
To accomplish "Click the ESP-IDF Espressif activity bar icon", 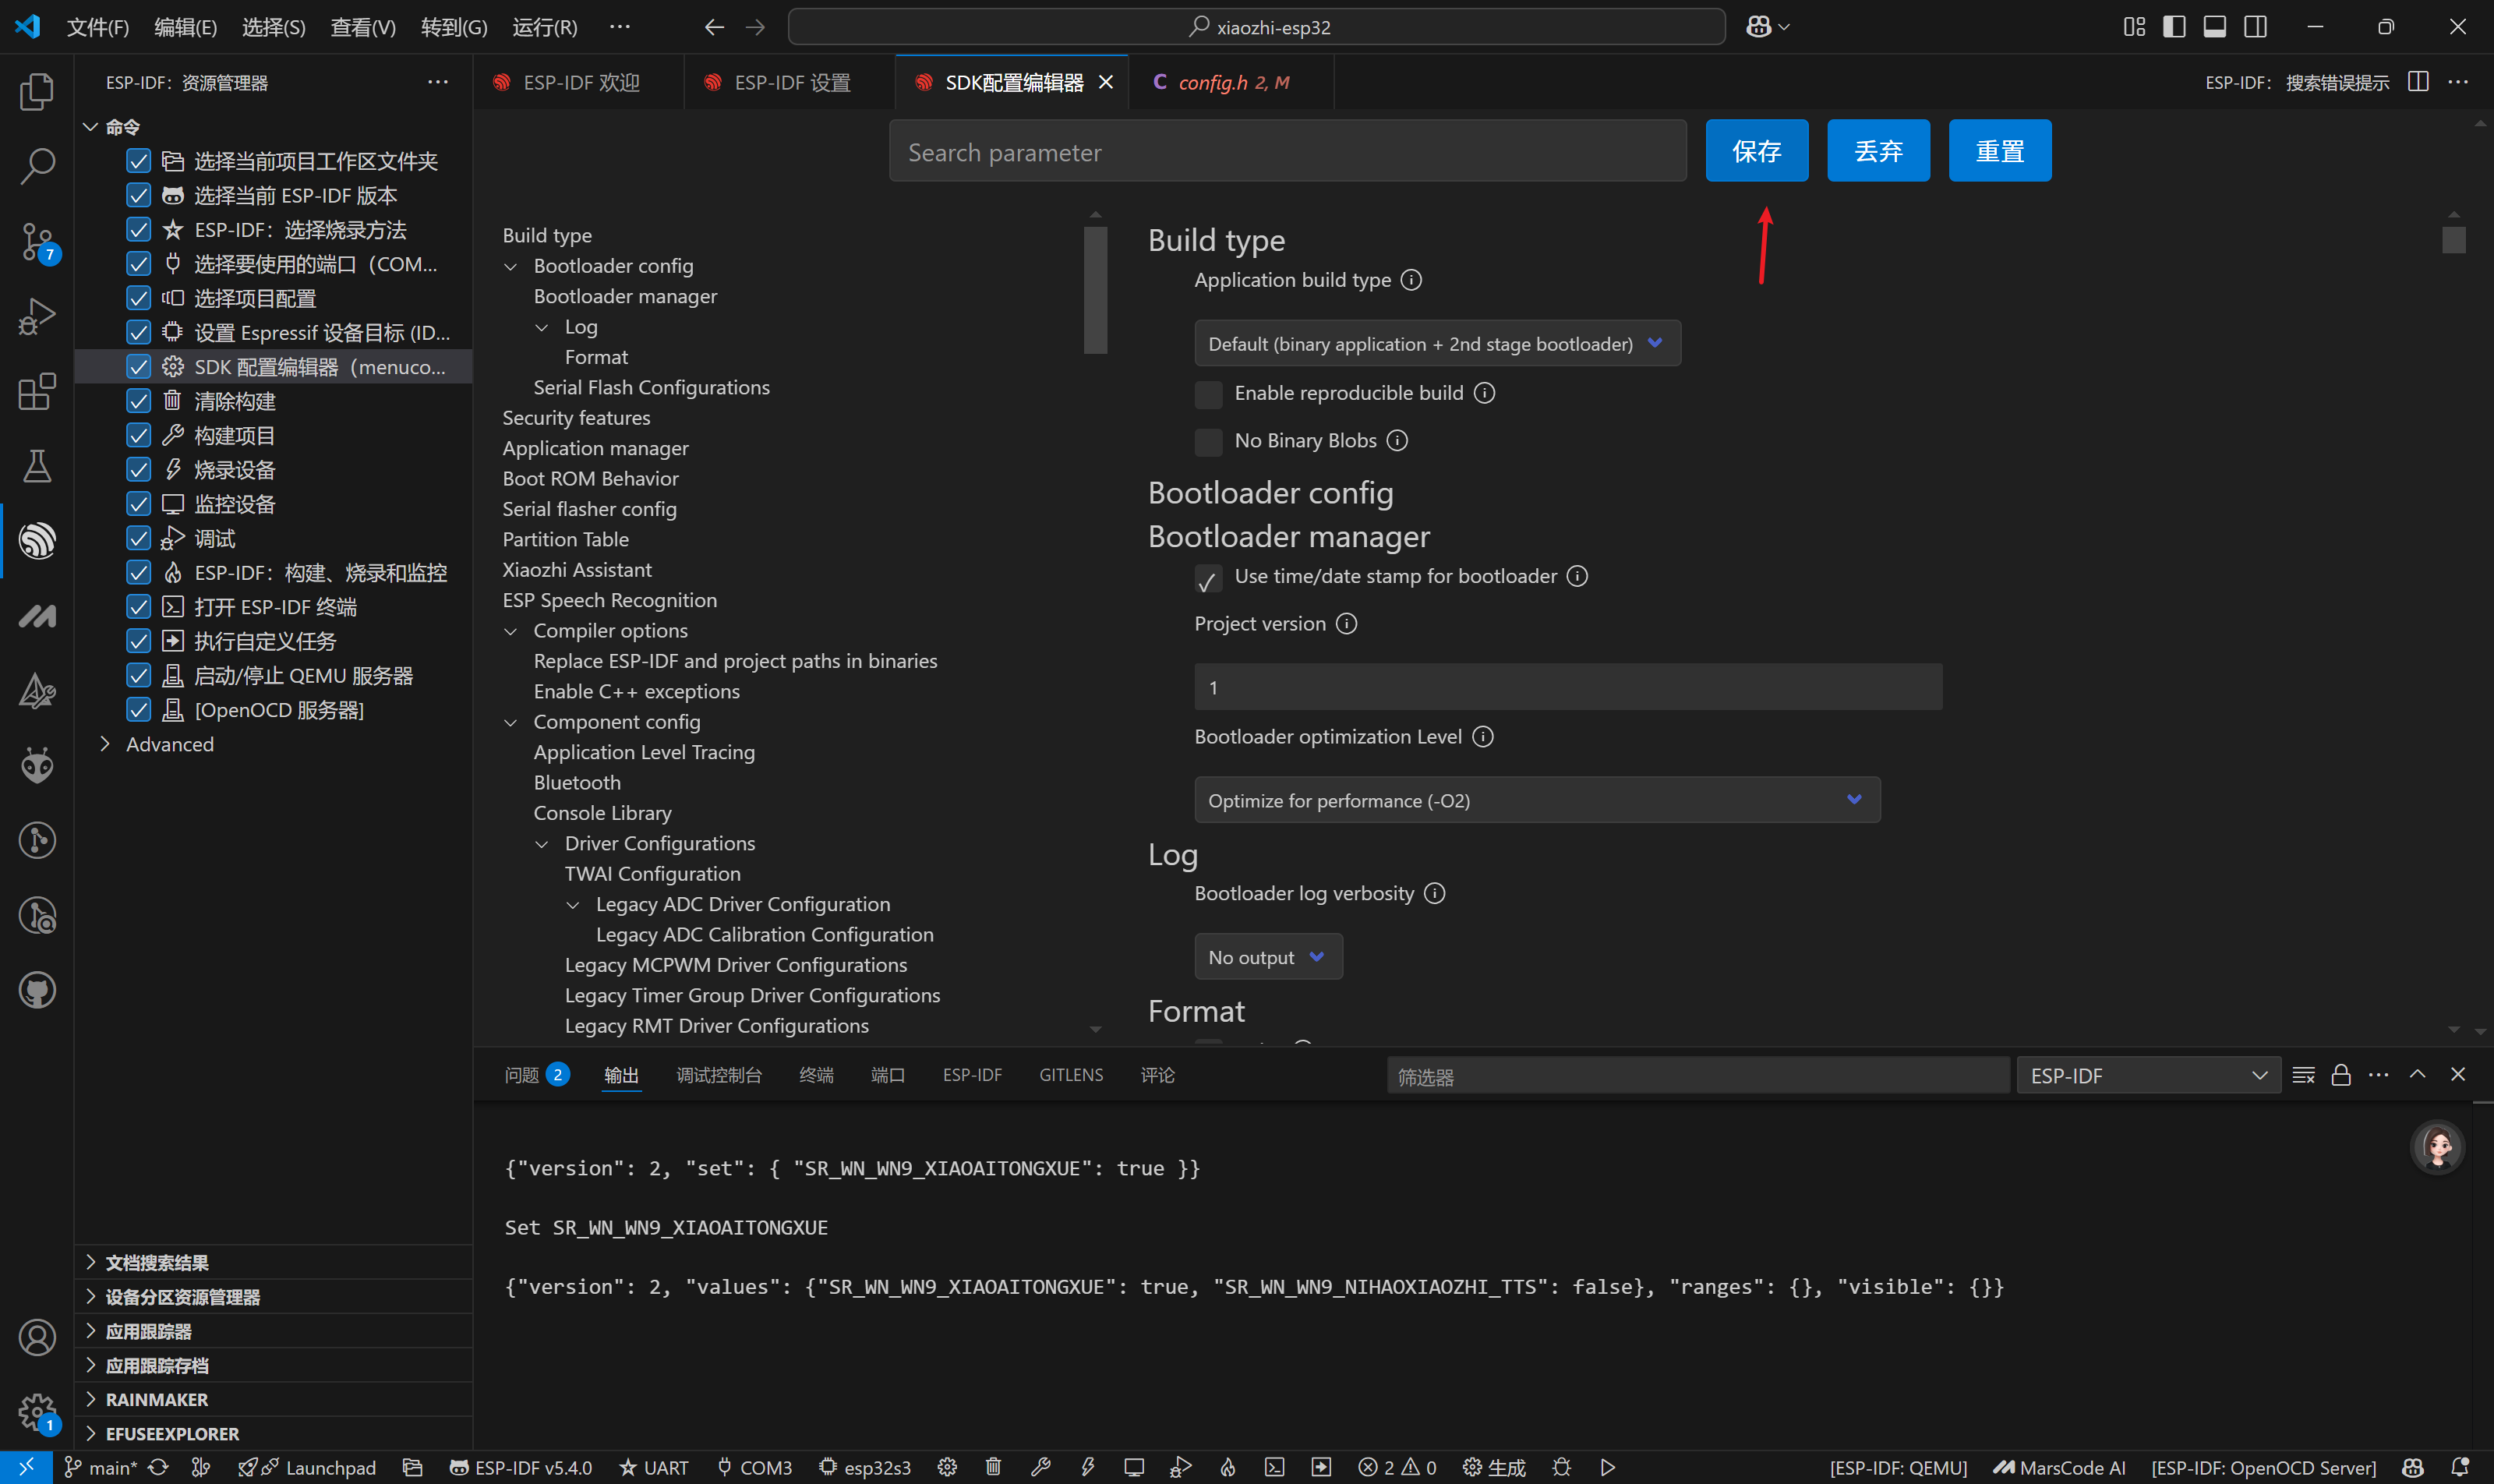I will point(37,541).
